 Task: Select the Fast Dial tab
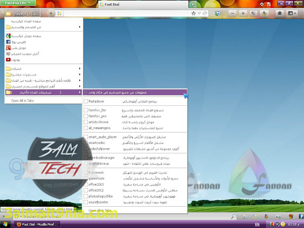click(x=143, y=4)
